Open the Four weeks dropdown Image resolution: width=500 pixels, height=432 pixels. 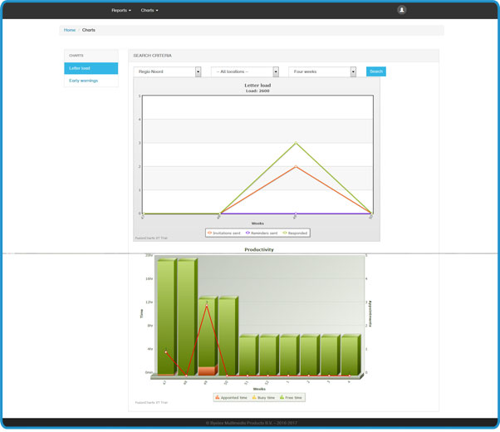pyautogui.click(x=322, y=71)
